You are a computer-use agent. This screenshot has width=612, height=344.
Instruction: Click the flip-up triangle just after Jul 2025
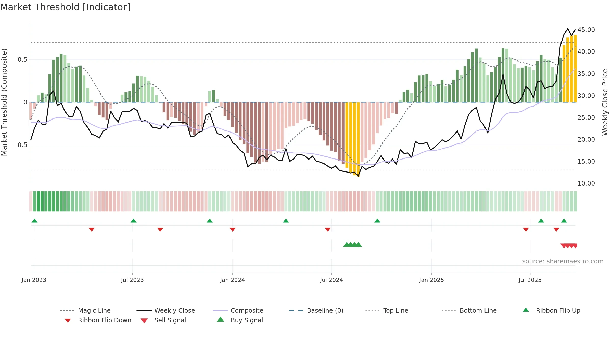click(541, 221)
